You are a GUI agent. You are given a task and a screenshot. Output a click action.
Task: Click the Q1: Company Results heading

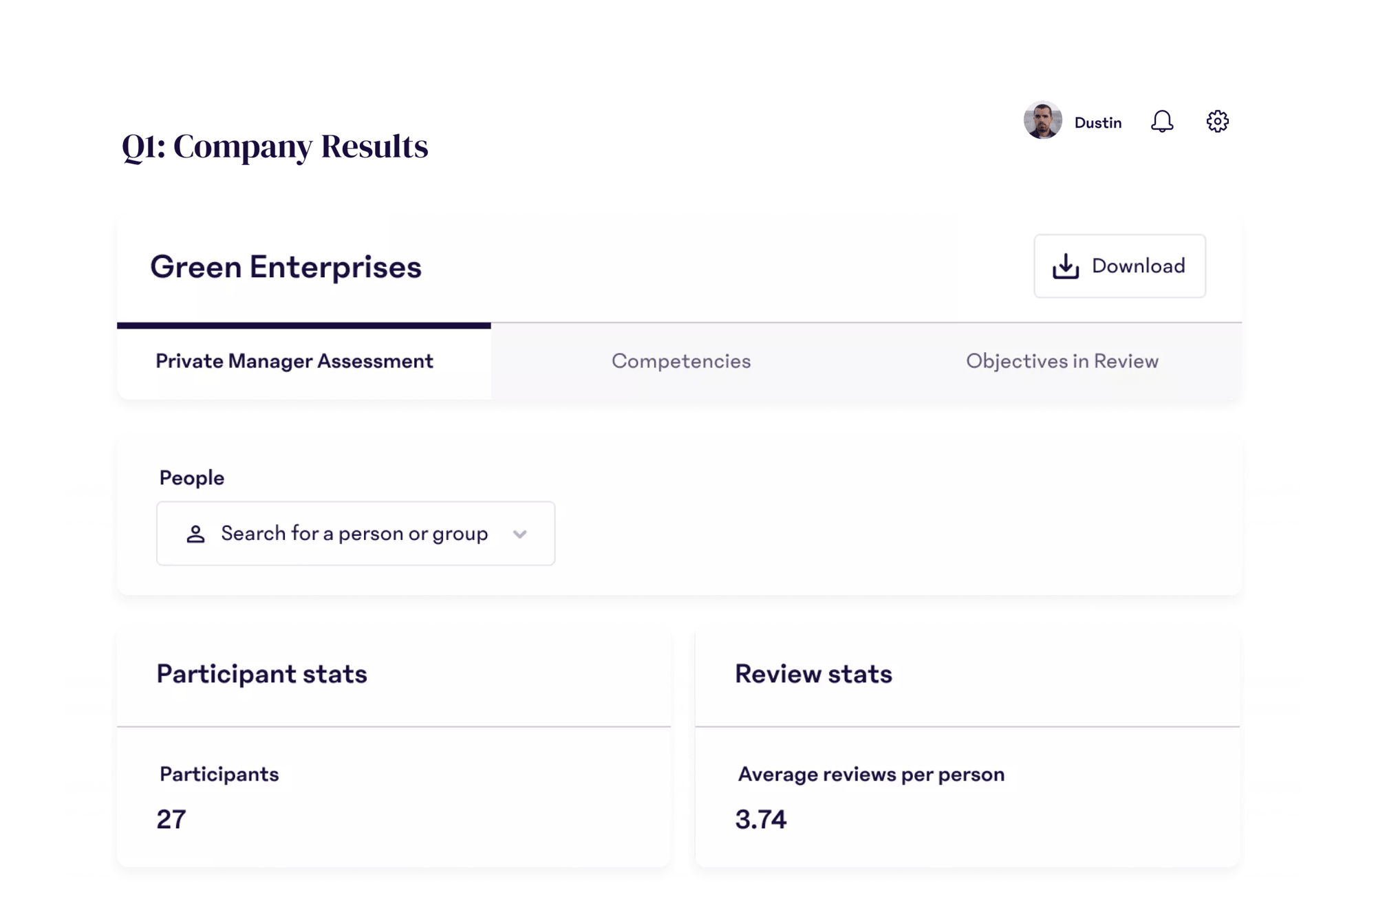click(x=275, y=147)
